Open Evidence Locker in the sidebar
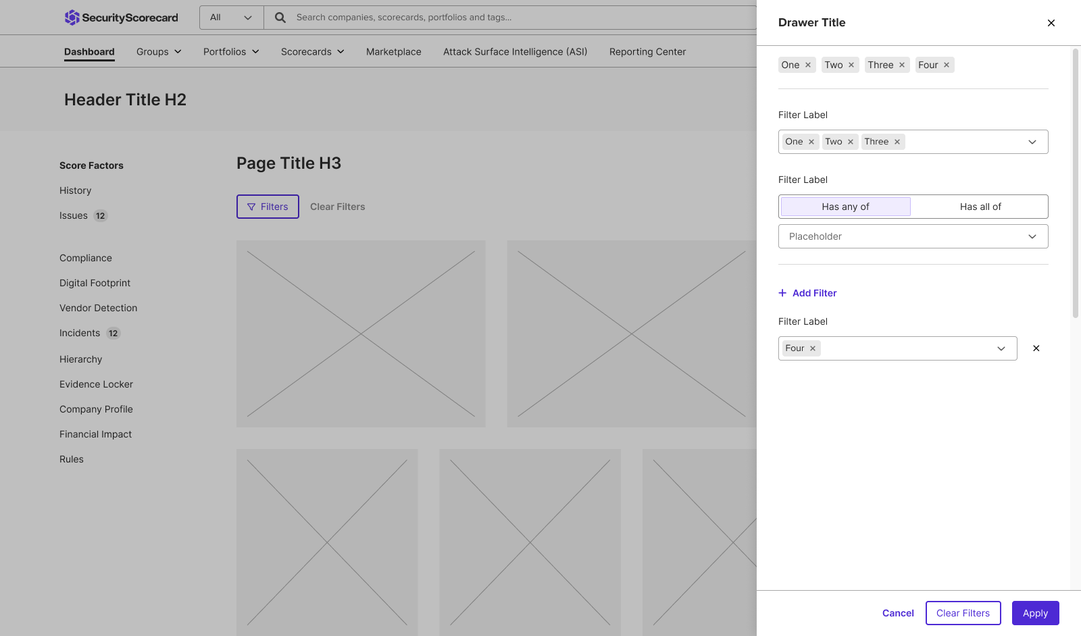The height and width of the screenshot is (636, 1081). pos(97,384)
